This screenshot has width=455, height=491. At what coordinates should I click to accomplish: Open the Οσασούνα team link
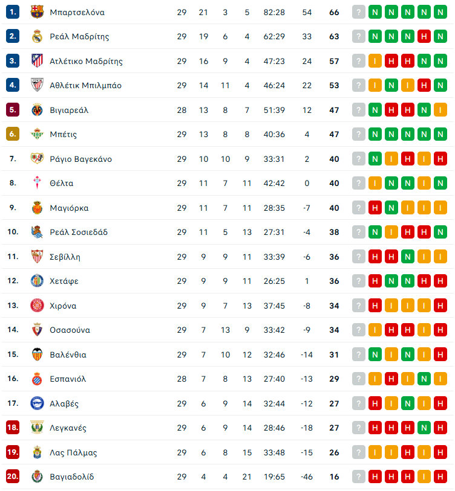click(x=70, y=330)
